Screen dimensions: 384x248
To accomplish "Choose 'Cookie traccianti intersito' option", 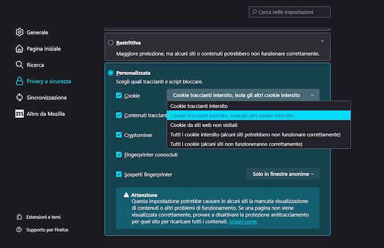I will pos(259,106).
